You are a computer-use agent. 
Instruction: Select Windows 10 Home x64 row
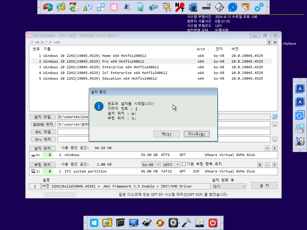coord(151,56)
